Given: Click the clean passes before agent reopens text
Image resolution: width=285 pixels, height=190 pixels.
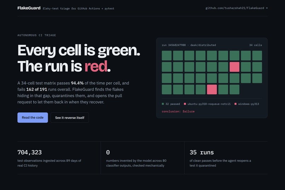Looking at the screenshot, I should pos(220,163).
